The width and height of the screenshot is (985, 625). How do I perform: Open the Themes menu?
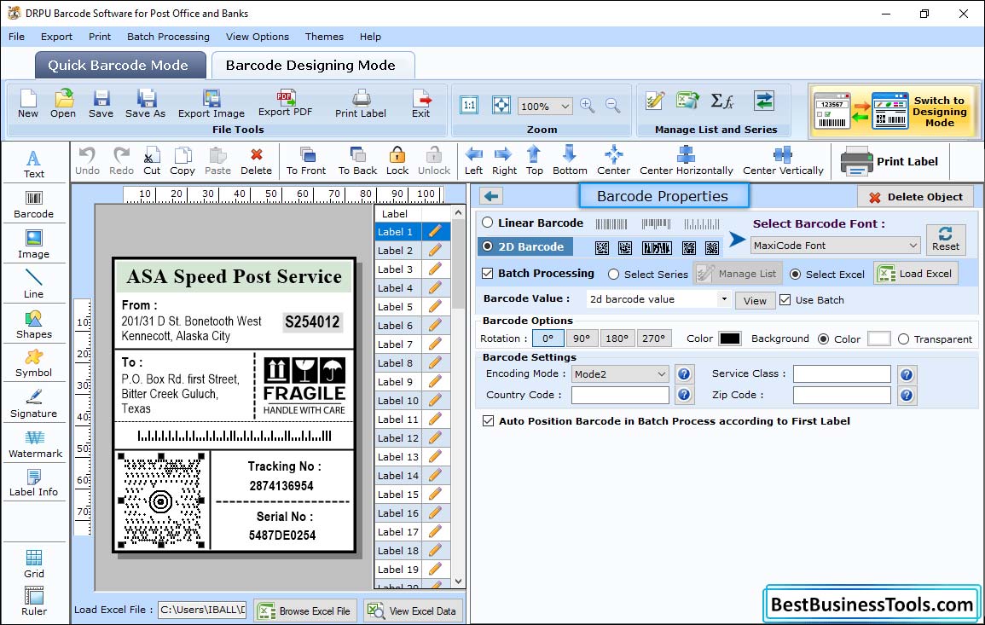(x=324, y=37)
